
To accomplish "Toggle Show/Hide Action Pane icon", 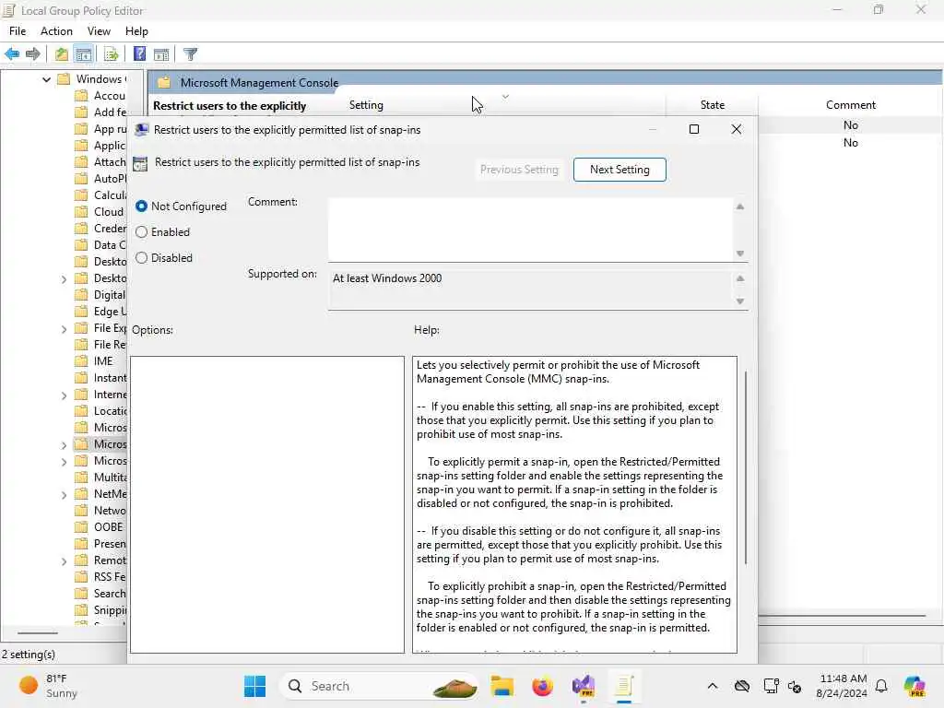I will (x=161, y=54).
